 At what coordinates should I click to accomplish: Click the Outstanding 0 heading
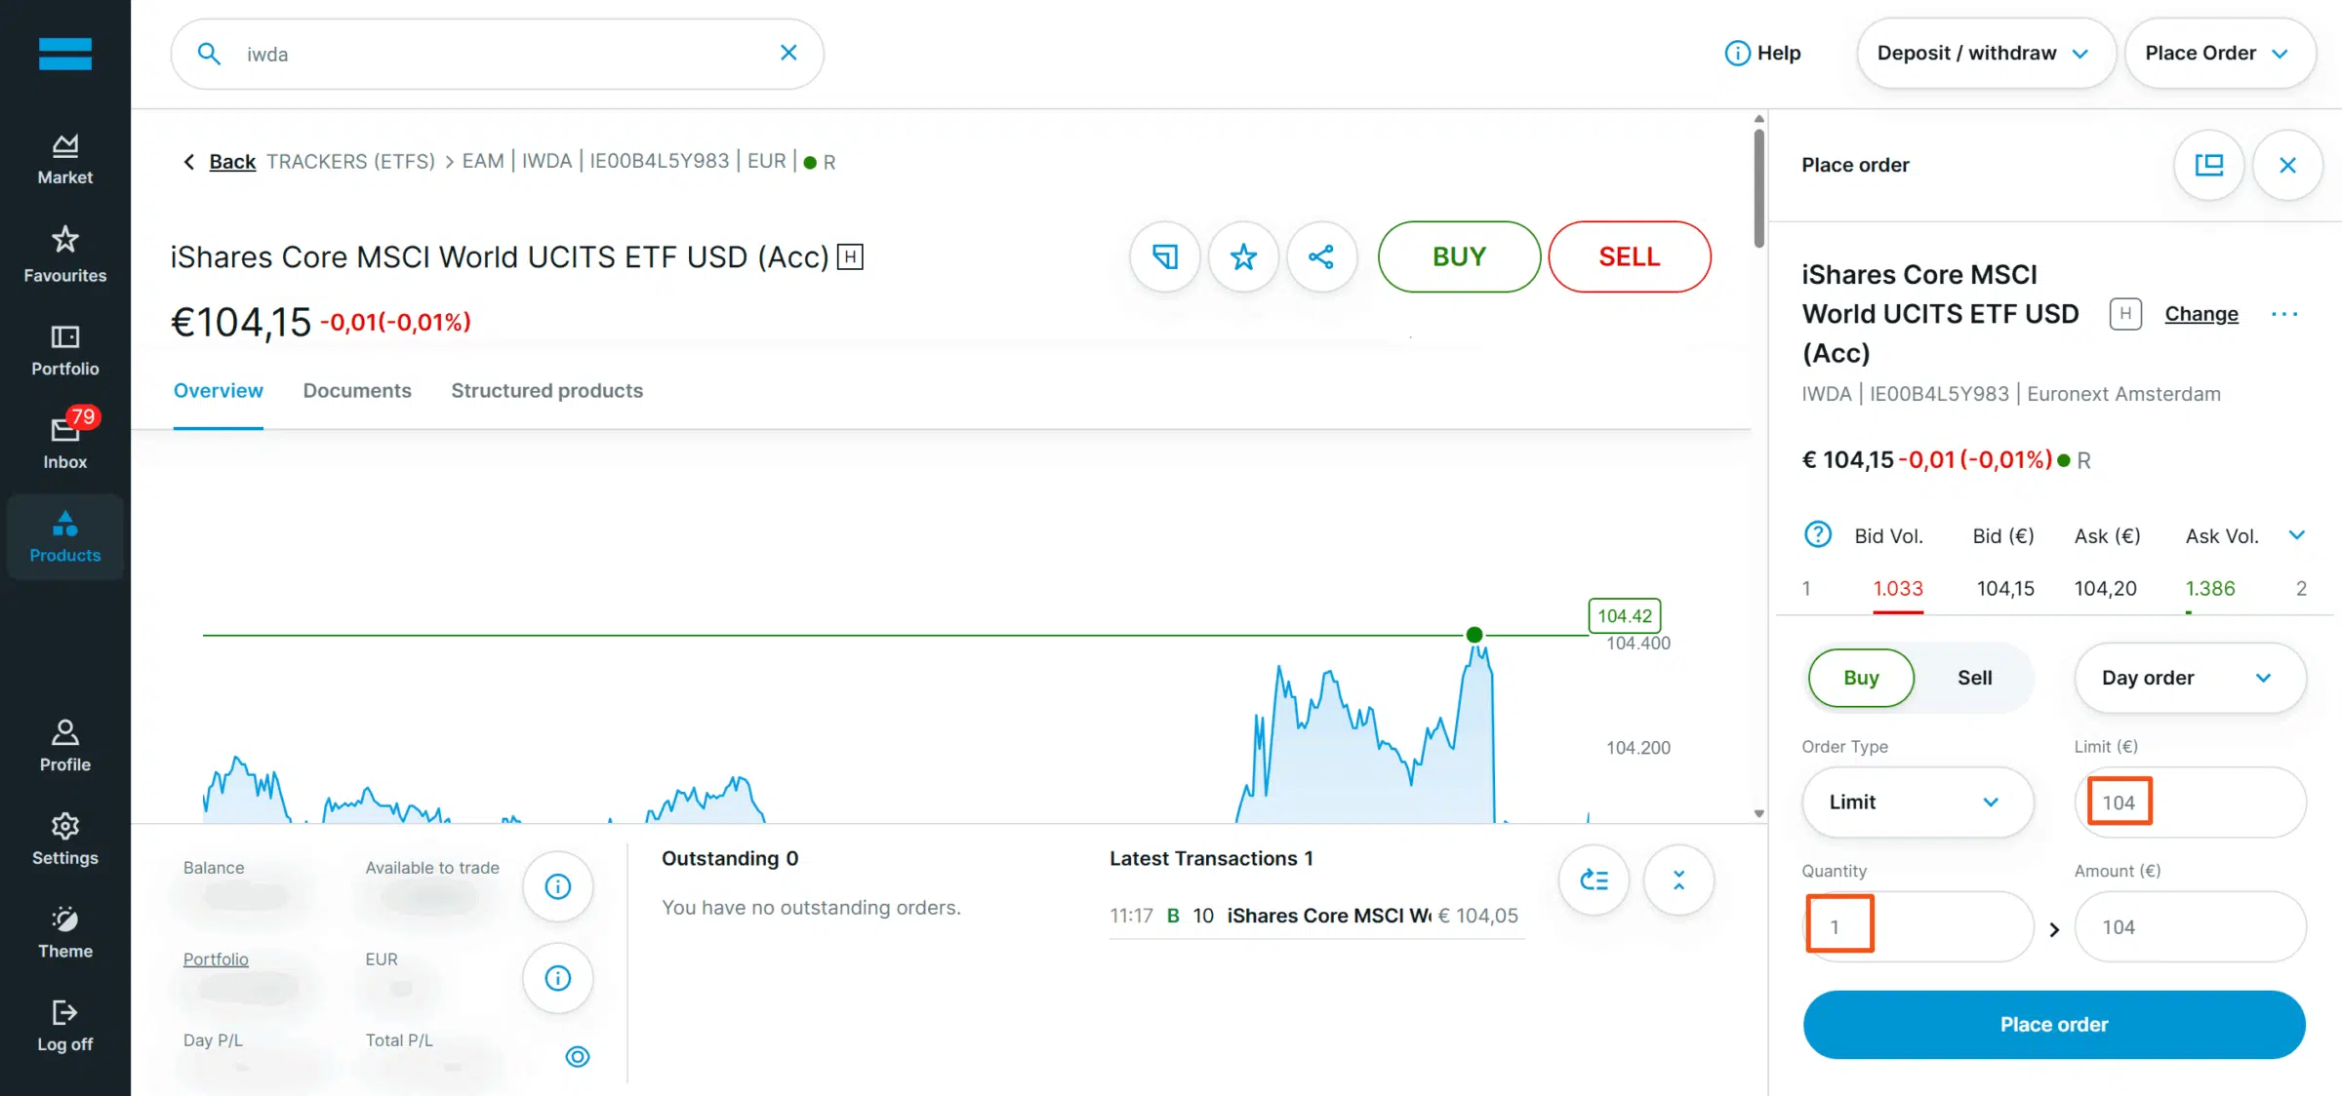coord(730,859)
